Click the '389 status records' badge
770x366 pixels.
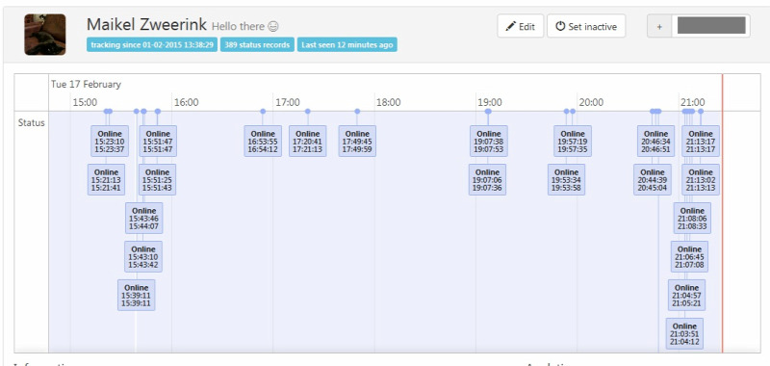[257, 44]
